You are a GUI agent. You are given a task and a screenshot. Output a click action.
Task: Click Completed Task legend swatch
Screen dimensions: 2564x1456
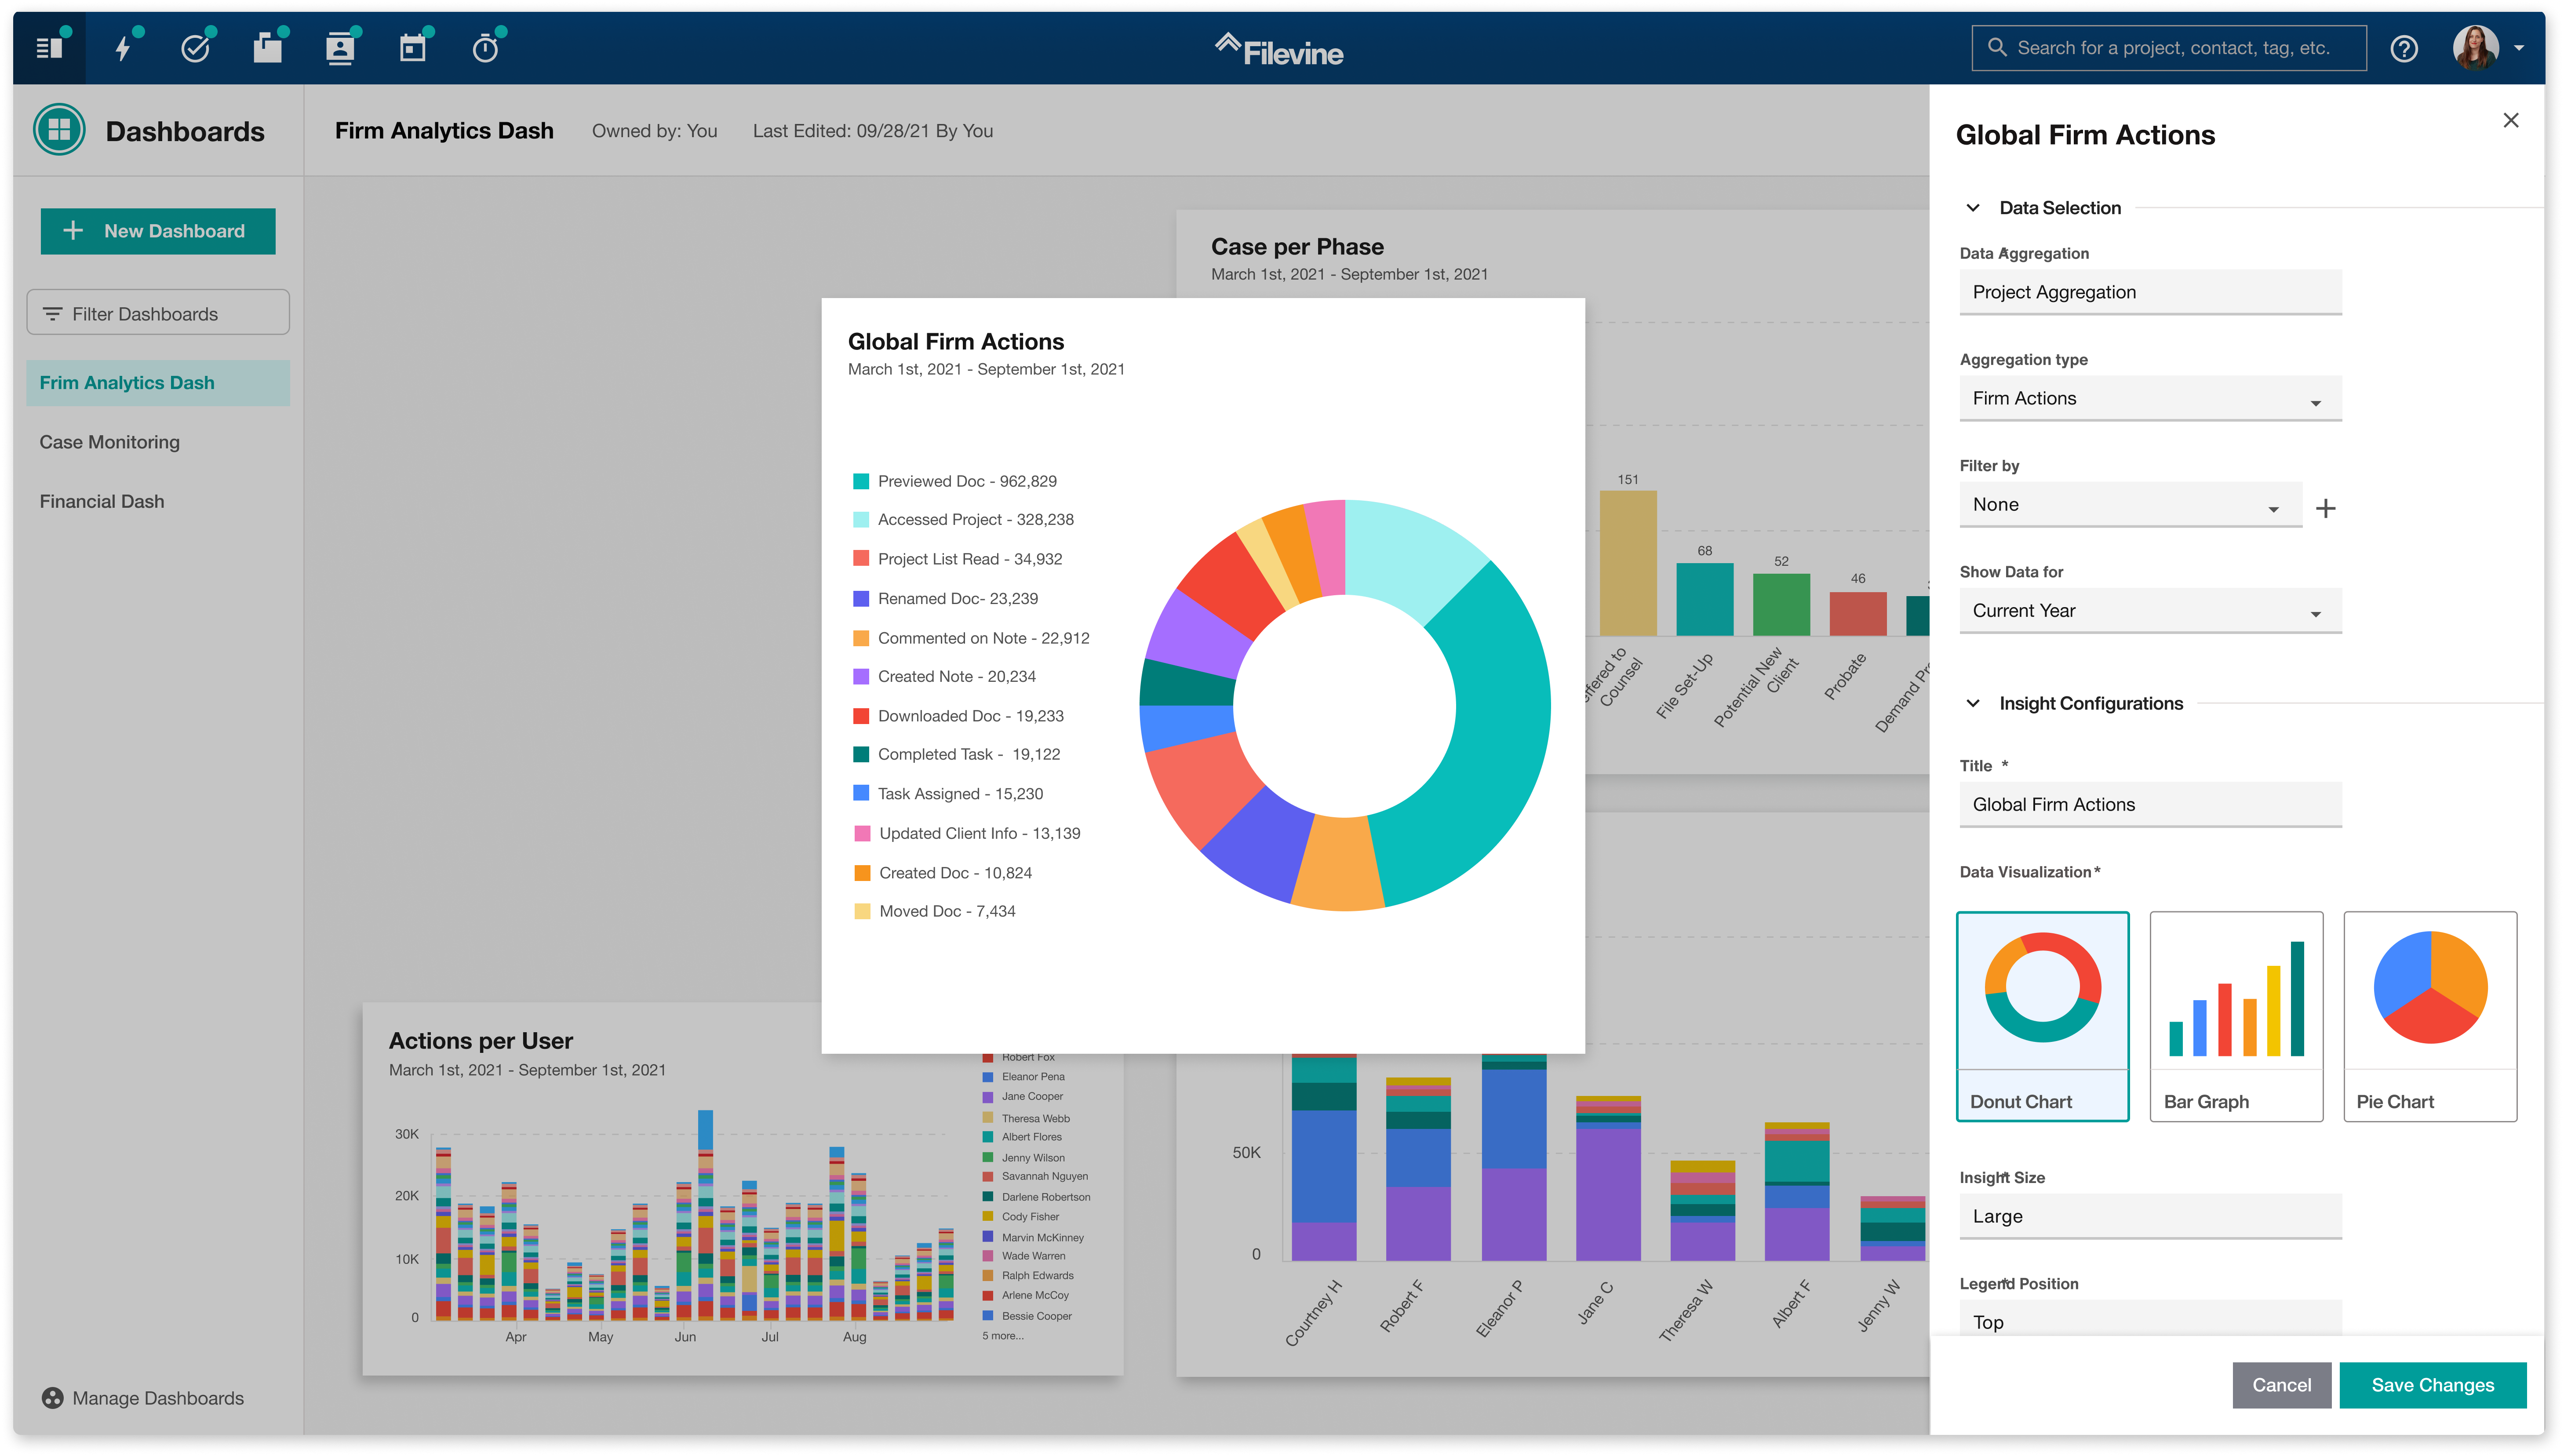(861, 754)
